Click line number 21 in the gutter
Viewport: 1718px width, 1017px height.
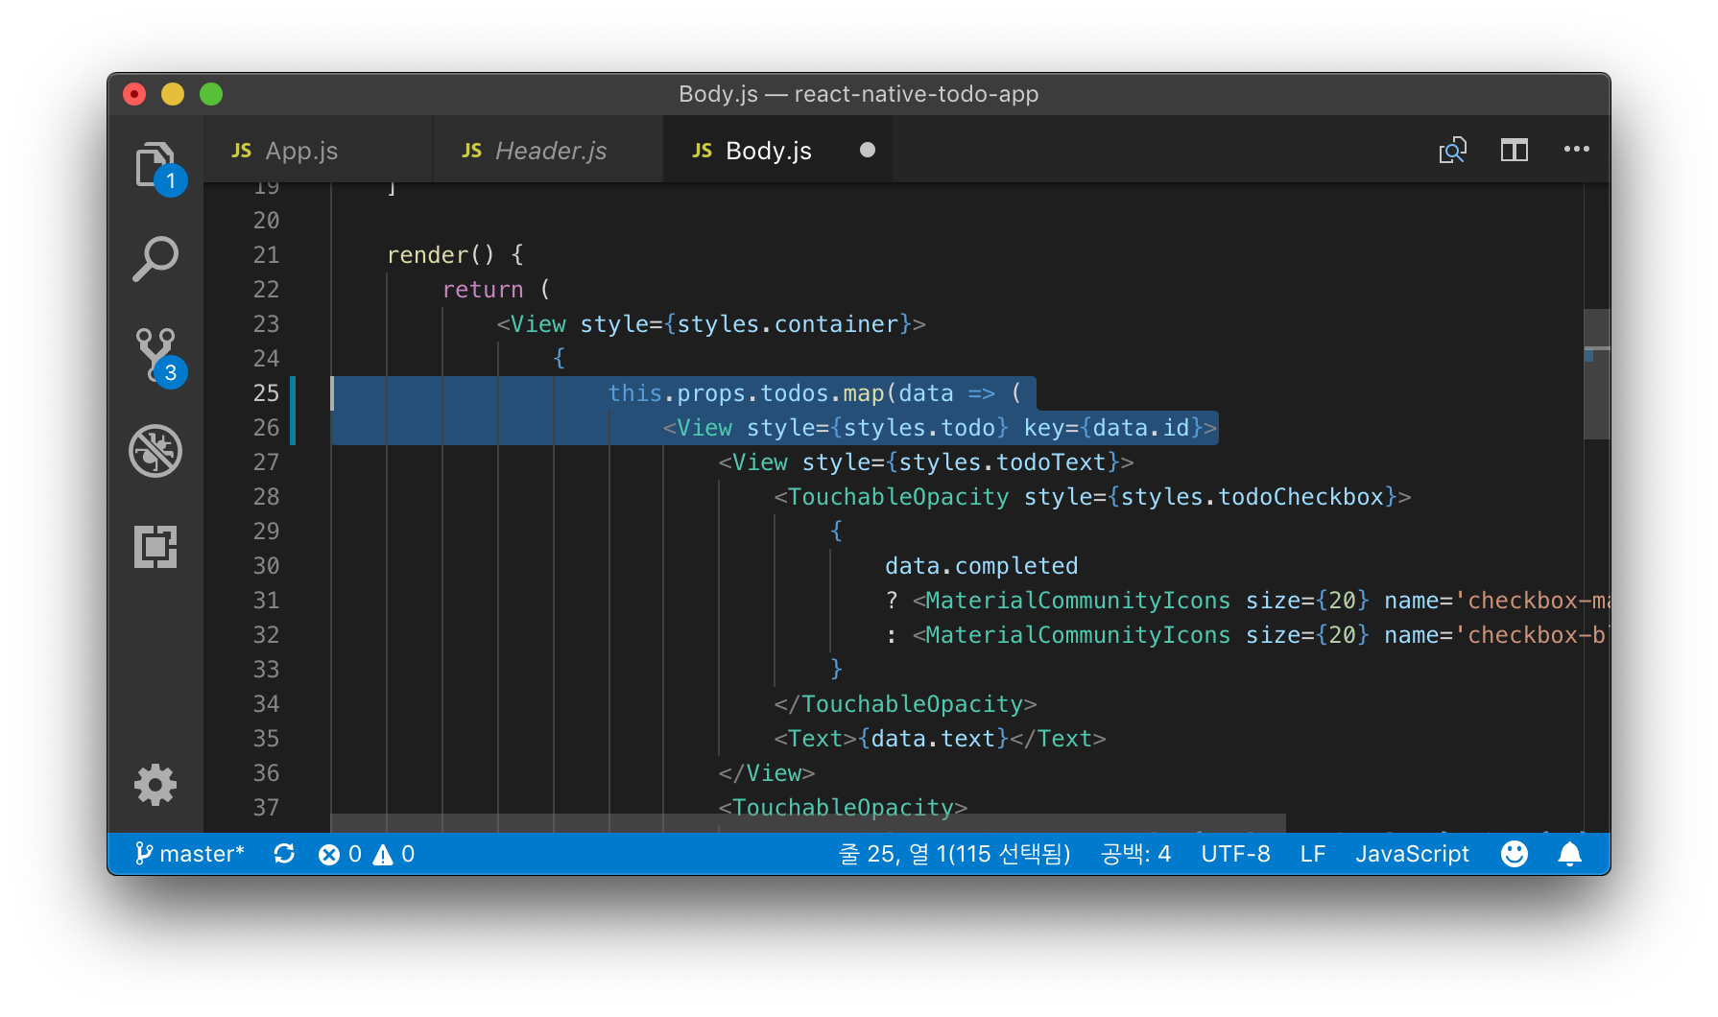click(266, 255)
